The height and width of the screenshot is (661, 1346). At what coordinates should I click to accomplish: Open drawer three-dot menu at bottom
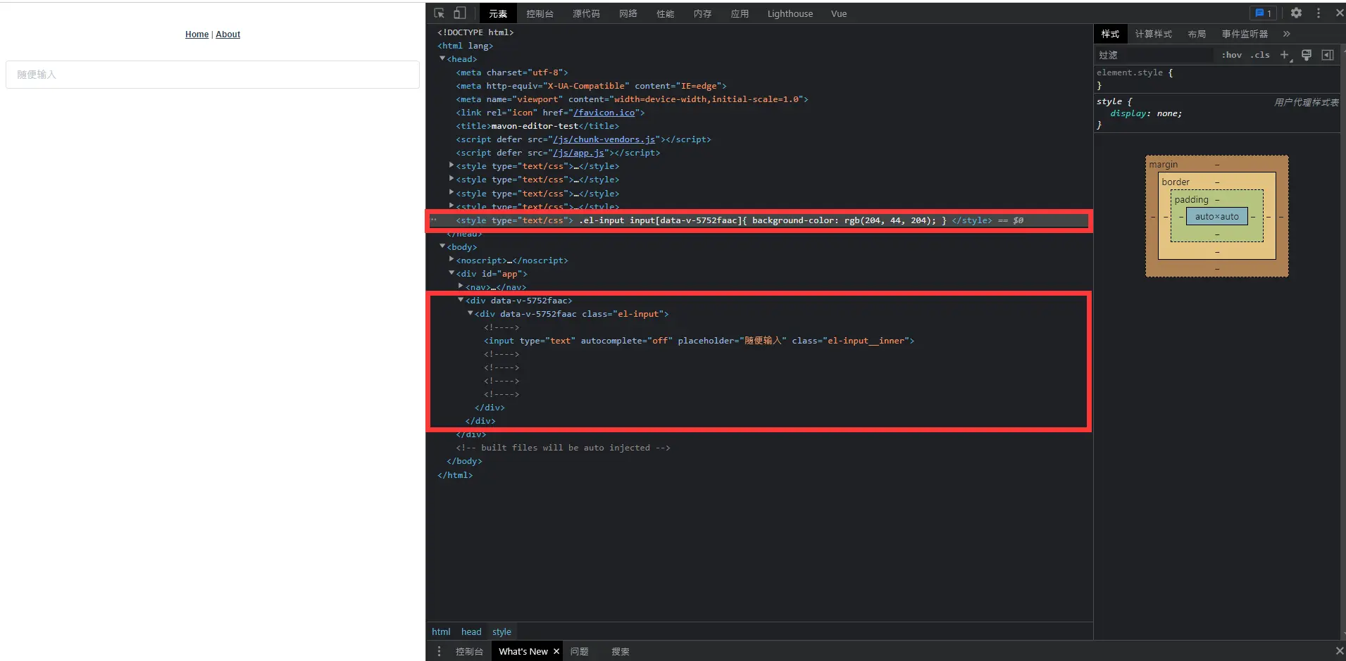tap(439, 651)
